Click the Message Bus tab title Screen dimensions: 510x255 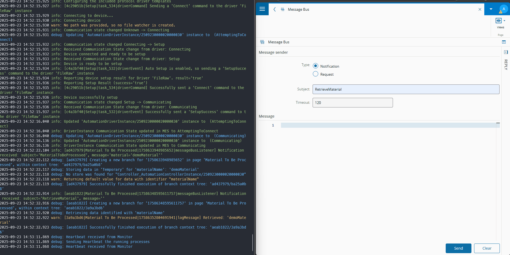point(298,9)
